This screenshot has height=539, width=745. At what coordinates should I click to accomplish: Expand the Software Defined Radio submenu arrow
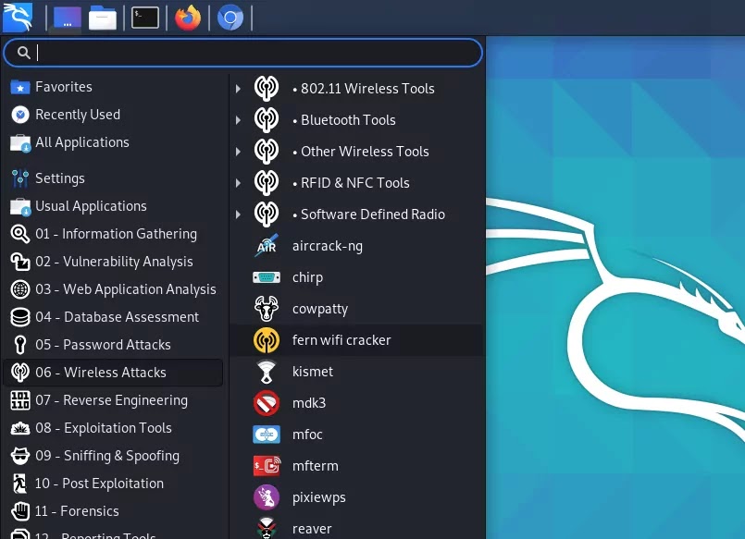[x=238, y=214]
